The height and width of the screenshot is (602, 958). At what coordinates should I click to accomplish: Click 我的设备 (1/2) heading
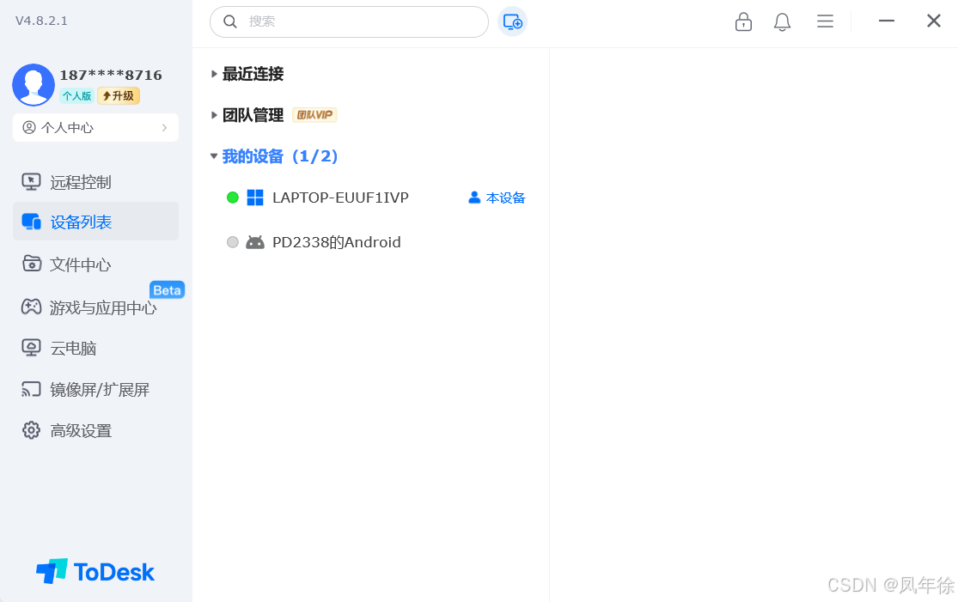pyautogui.click(x=280, y=156)
